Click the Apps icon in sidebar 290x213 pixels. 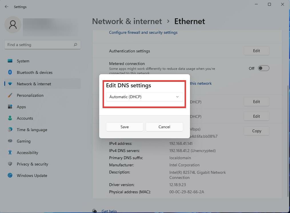point(10,107)
